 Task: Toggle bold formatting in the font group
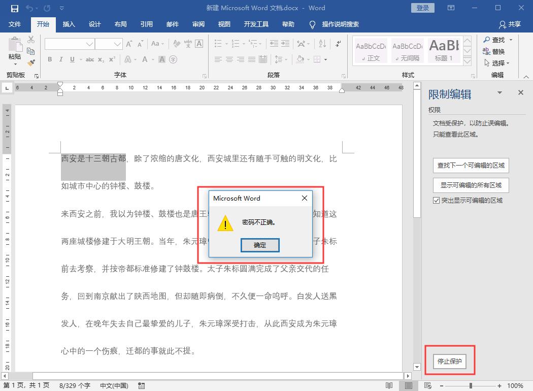[50, 59]
